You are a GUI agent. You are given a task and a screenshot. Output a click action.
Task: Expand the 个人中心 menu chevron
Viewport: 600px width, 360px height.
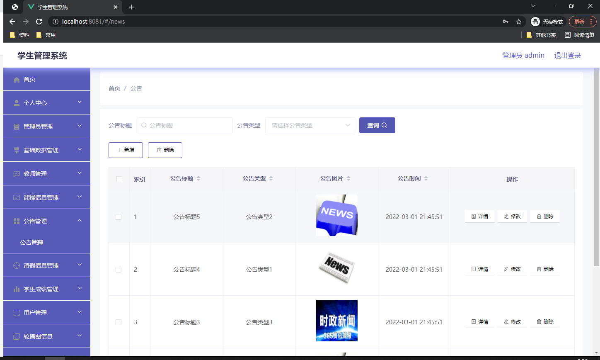pos(80,102)
